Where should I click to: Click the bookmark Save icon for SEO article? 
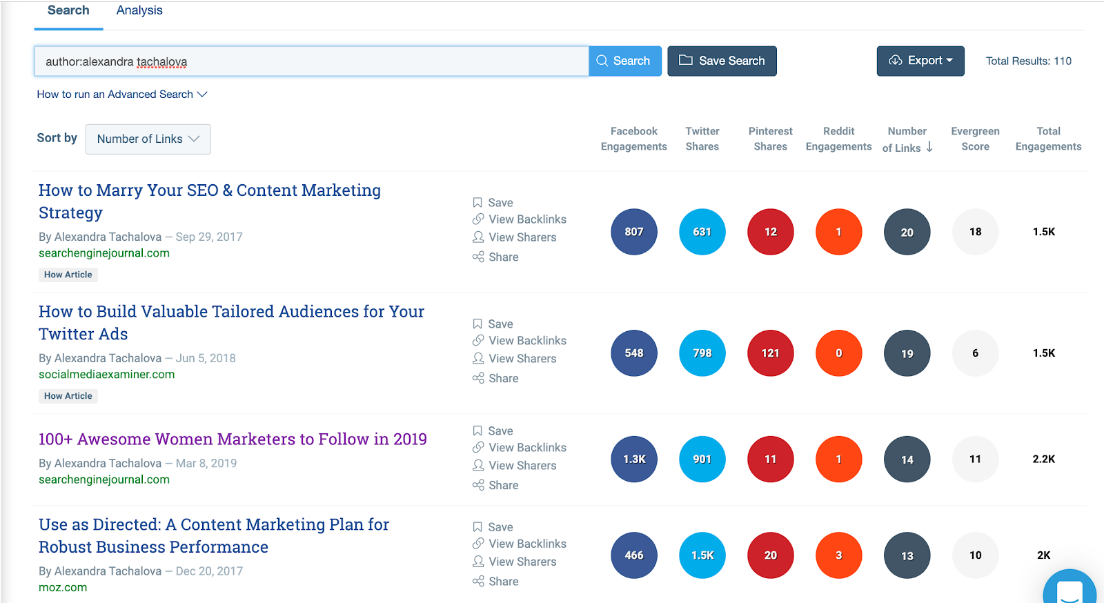pos(477,202)
